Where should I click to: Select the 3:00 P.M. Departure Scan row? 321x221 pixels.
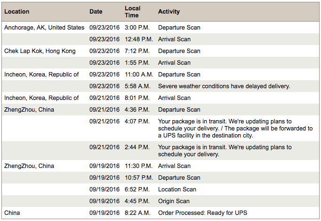click(x=179, y=28)
